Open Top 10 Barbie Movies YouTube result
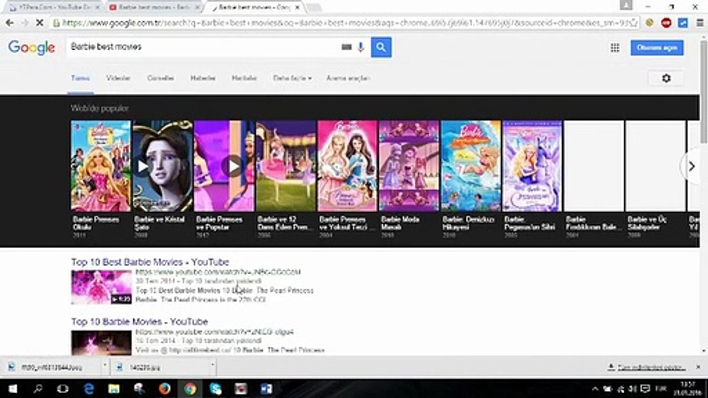The width and height of the screenshot is (708, 398). [139, 322]
